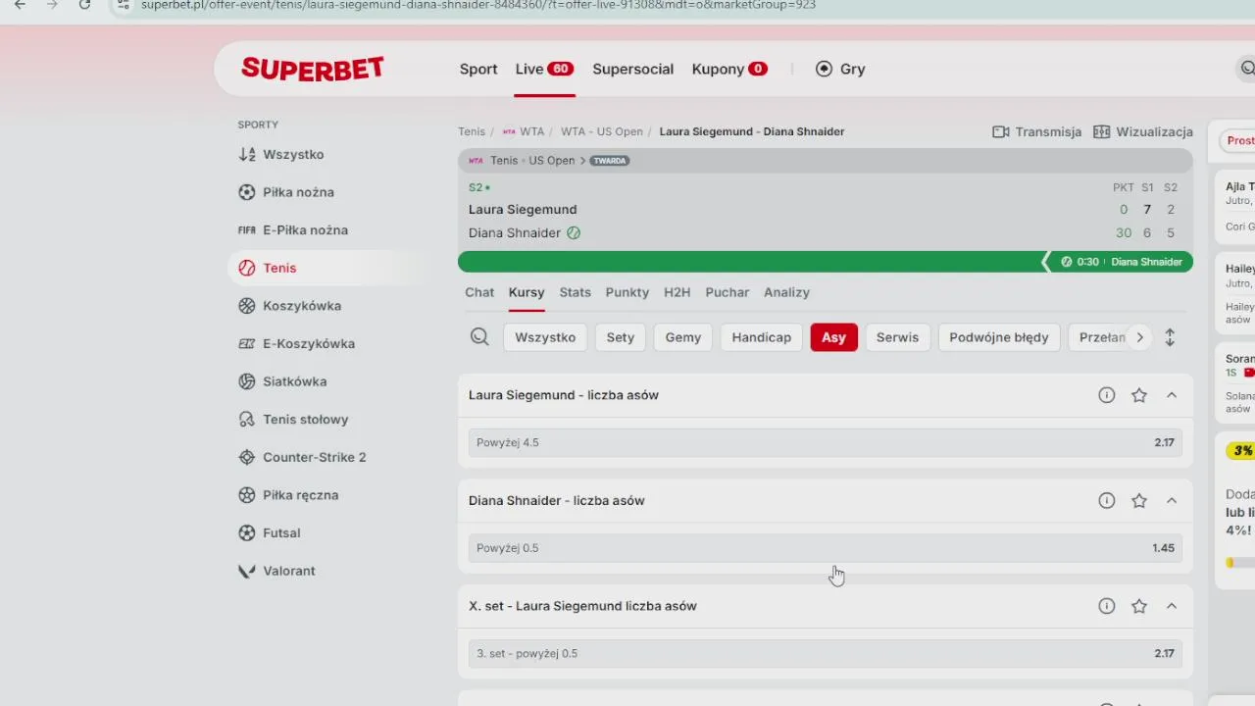Select the Serwis market filter
The width and height of the screenshot is (1255, 706).
pyautogui.click(x=897, y=337)
